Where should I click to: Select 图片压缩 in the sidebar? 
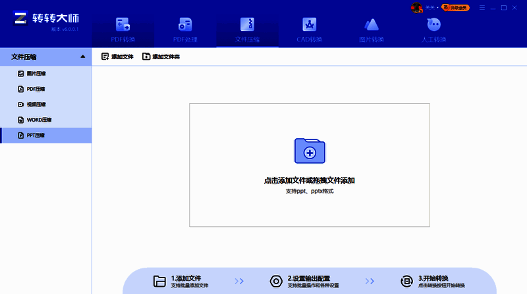[x=36, y=73]
